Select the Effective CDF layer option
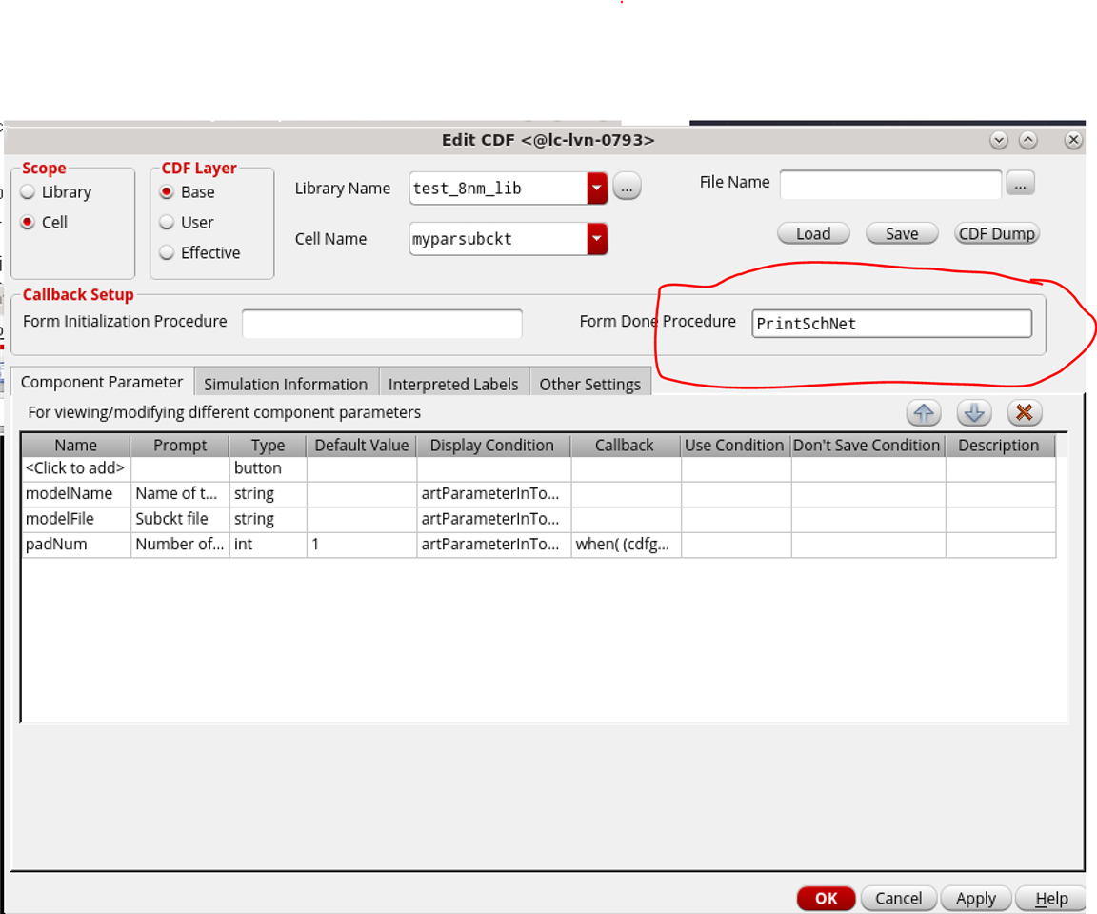1097x914 pixels. coord(168,253)
